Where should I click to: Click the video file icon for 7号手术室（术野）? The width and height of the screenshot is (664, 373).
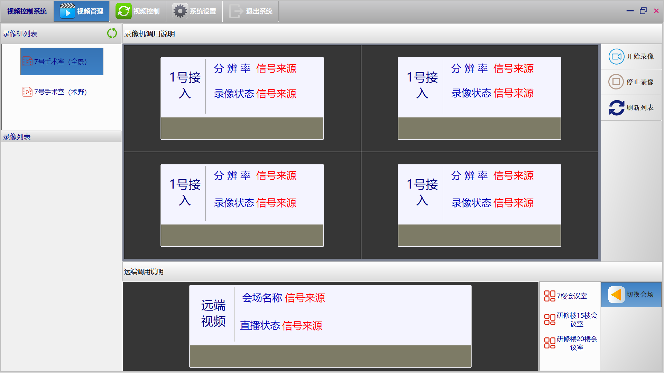click(27, 92)
